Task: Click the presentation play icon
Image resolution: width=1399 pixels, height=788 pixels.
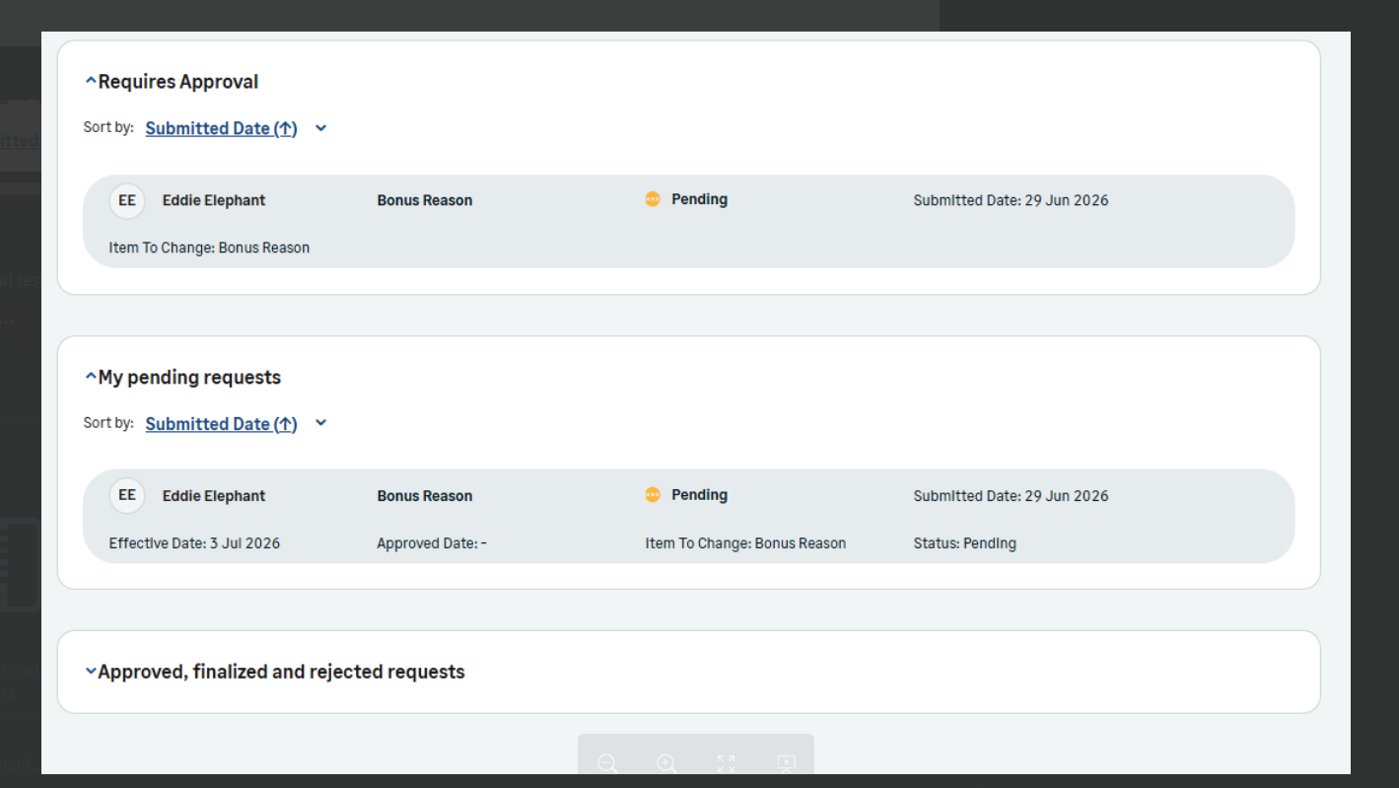Action: (786, 763)
